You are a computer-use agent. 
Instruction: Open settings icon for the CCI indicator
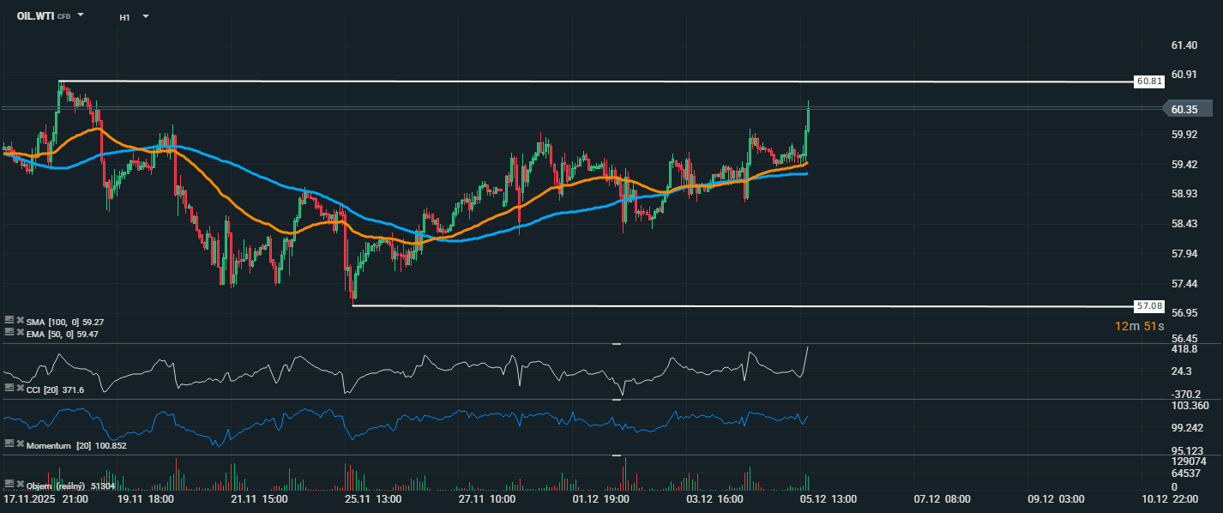9,389
